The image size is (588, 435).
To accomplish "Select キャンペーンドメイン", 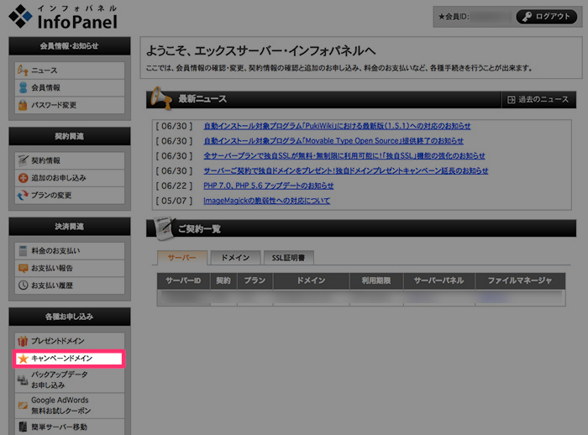I will click(70, 359).
